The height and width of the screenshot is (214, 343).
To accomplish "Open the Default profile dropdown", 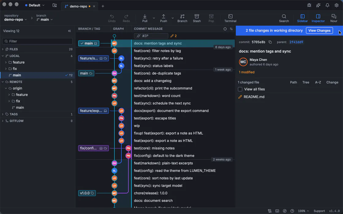I will click(x=35, y=5).
